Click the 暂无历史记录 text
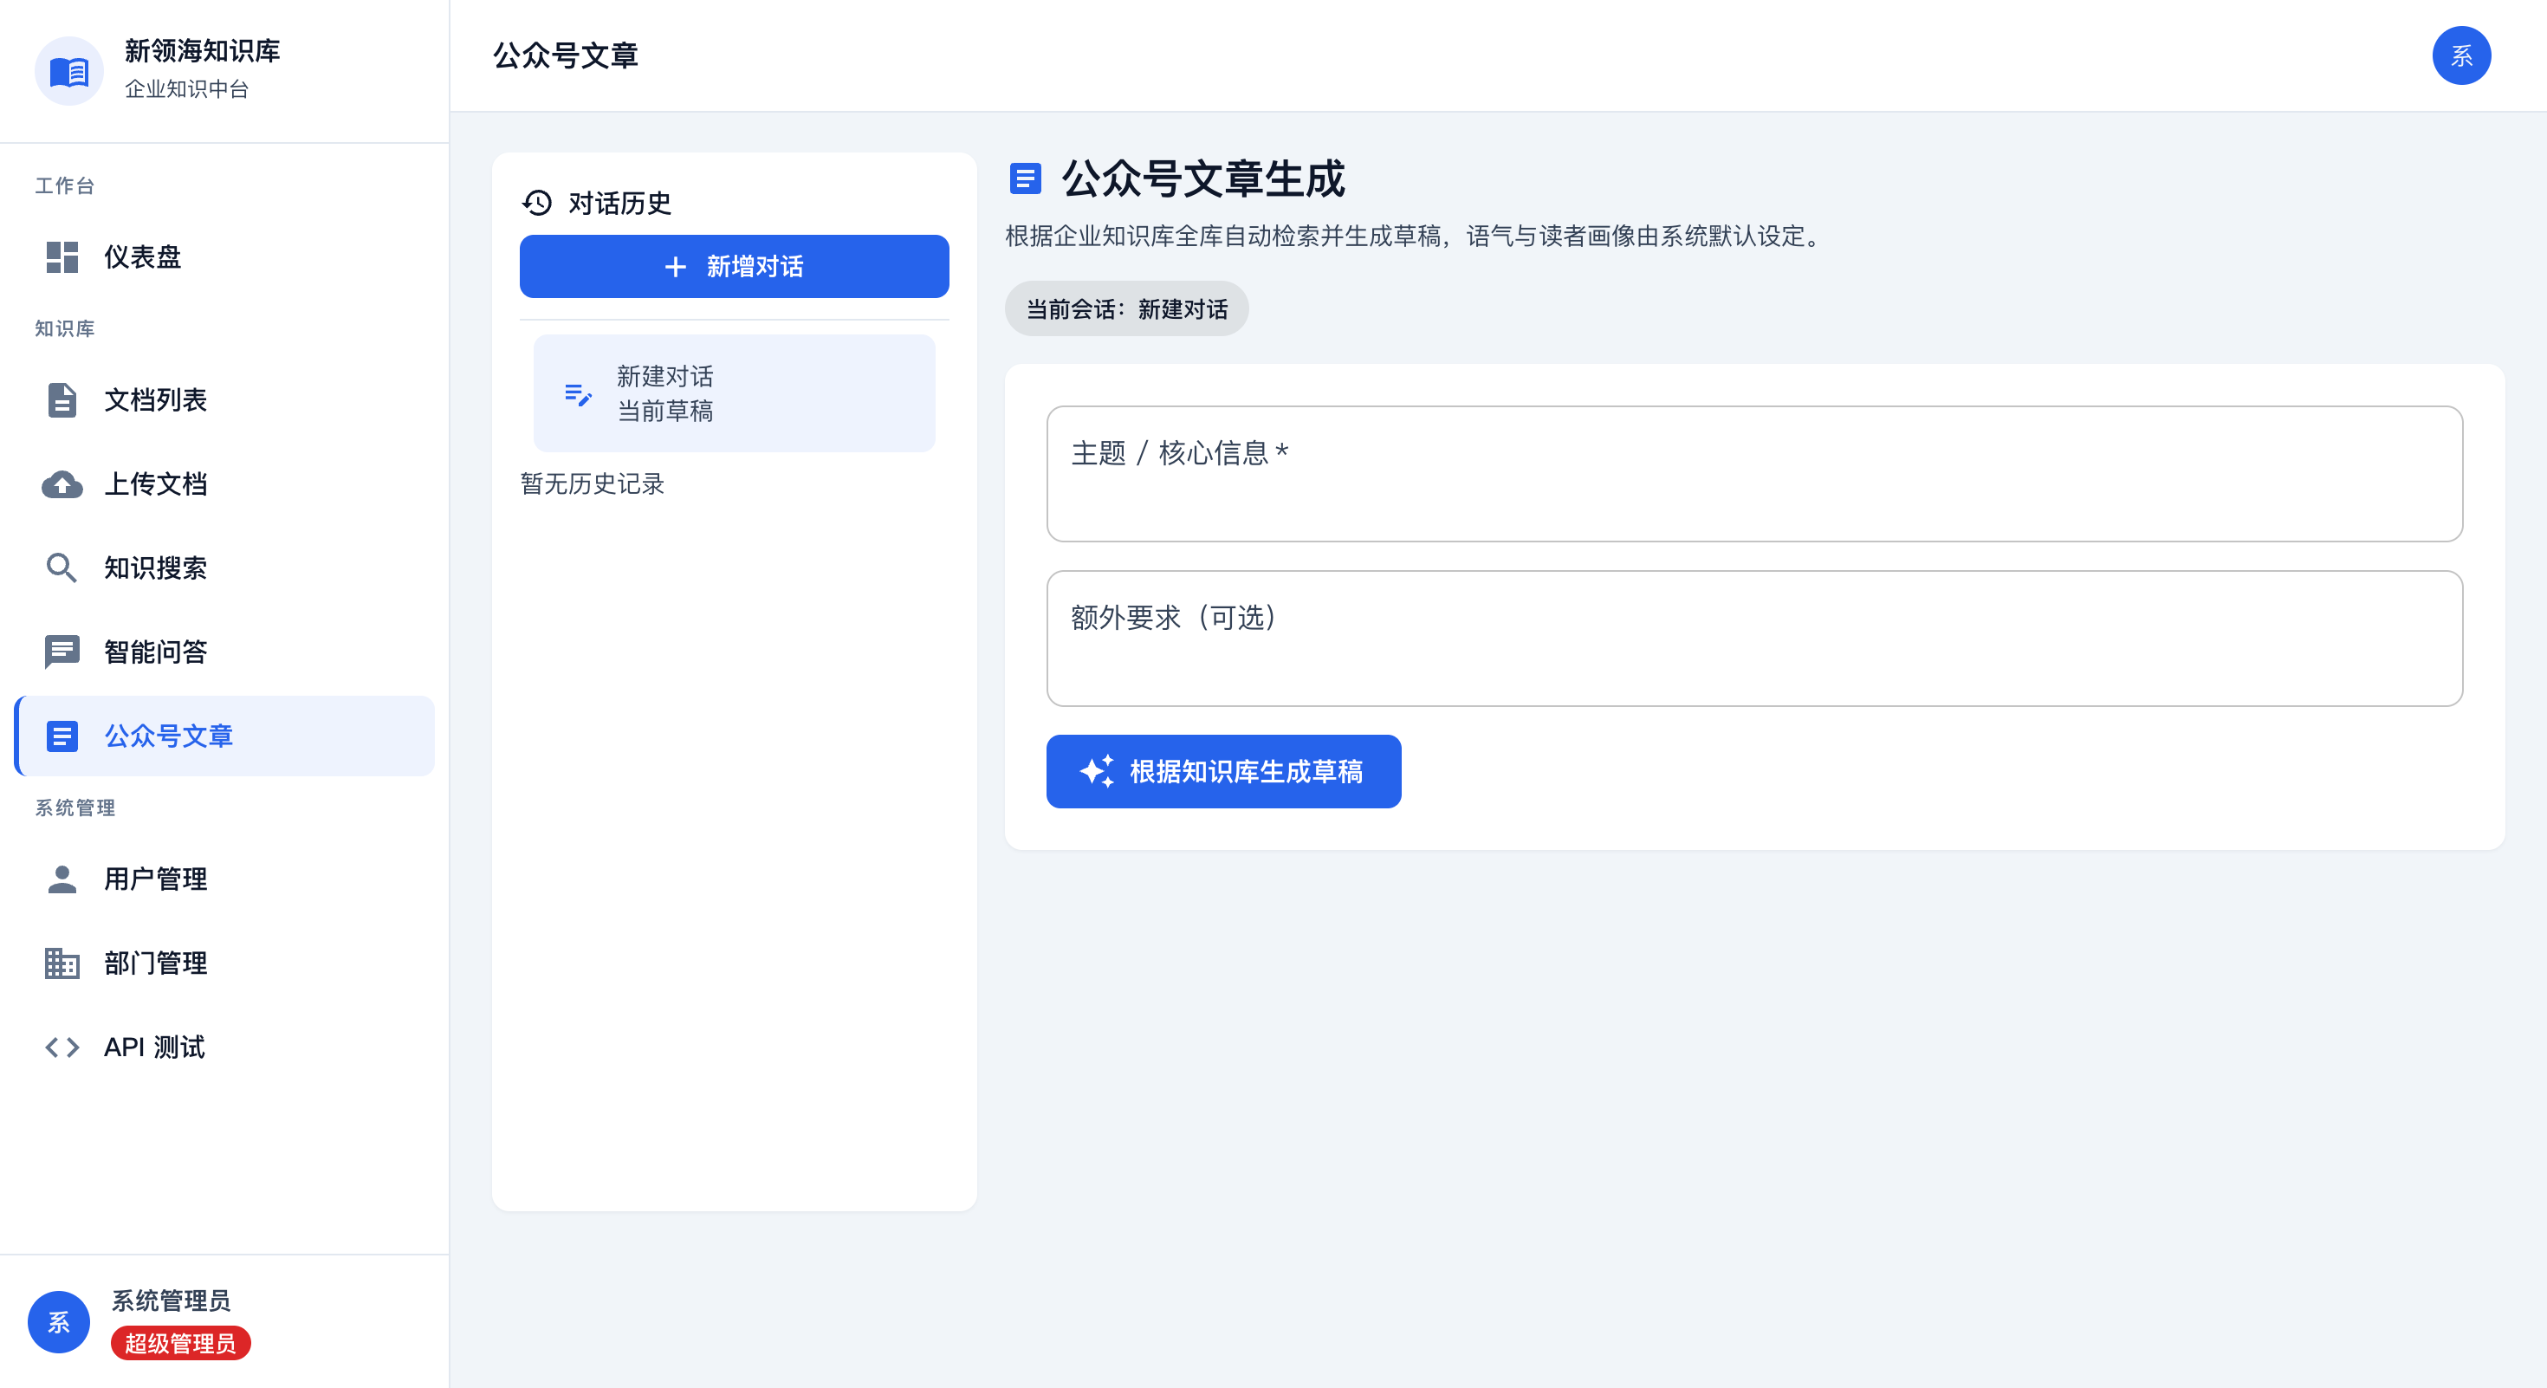The height and width of the screenshot is (1388, 2547). 593,484
